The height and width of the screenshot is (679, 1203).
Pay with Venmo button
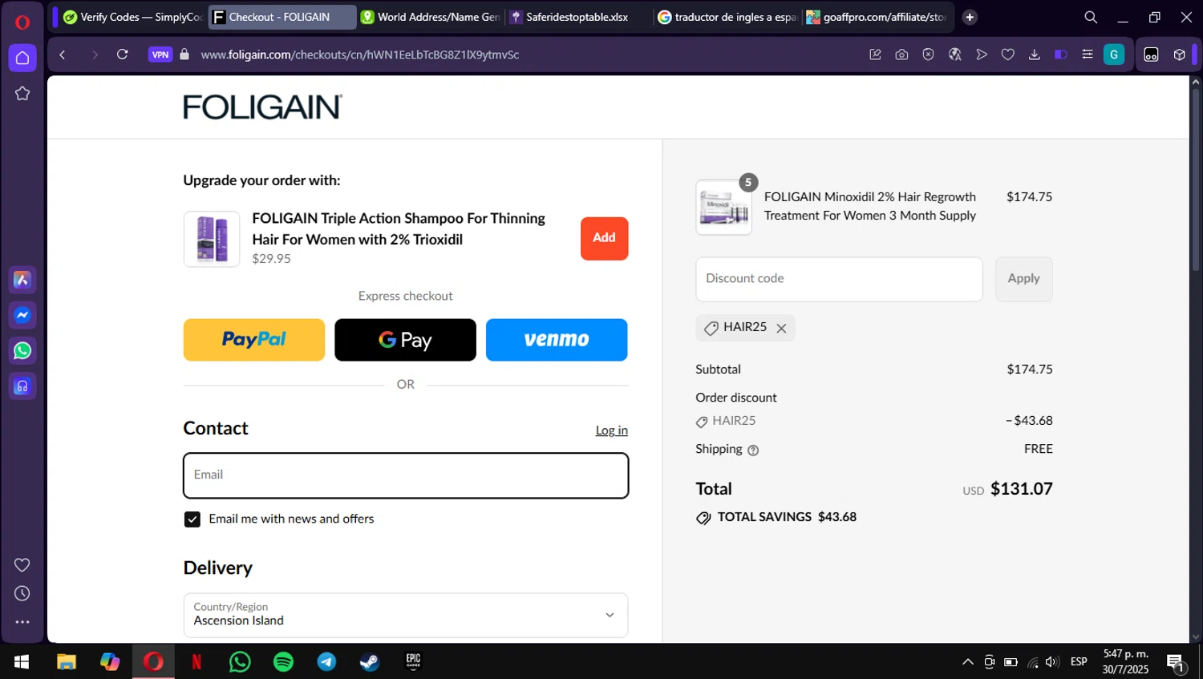pos(557,340)
